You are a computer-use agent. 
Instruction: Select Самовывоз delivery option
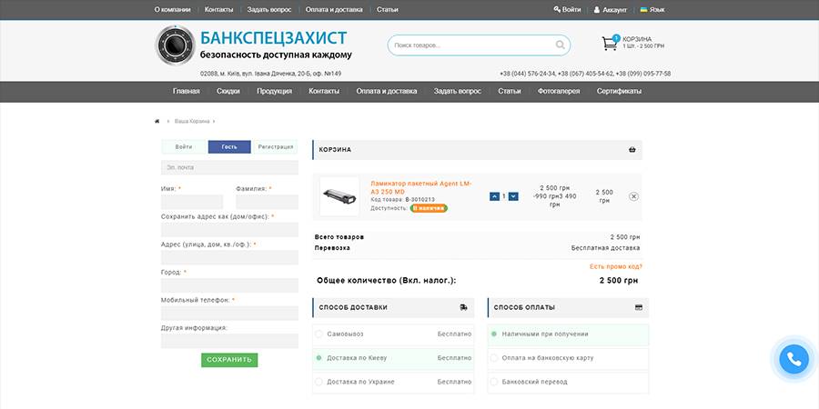click(x=319, y=334)
